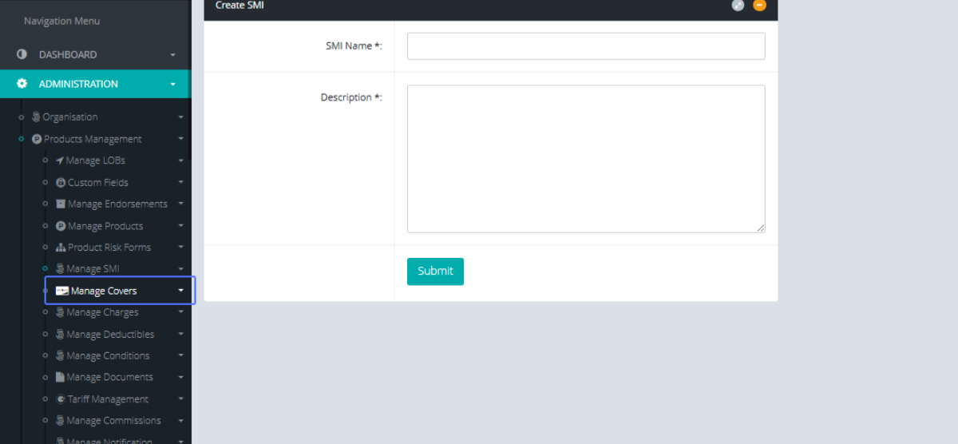958x444 pixels.
Task: Collapse the Create SMI panel with orange minus
Action: (x=759, y=6)
